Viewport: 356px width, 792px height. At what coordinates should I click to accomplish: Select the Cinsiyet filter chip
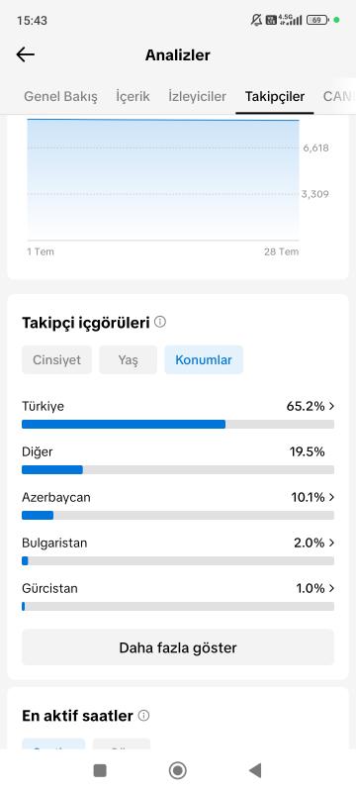[x=56, y=360]
